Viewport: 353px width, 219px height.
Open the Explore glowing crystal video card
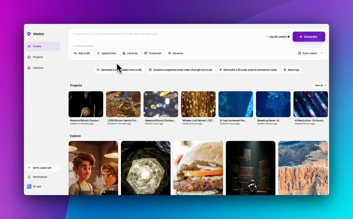[146, 168]
